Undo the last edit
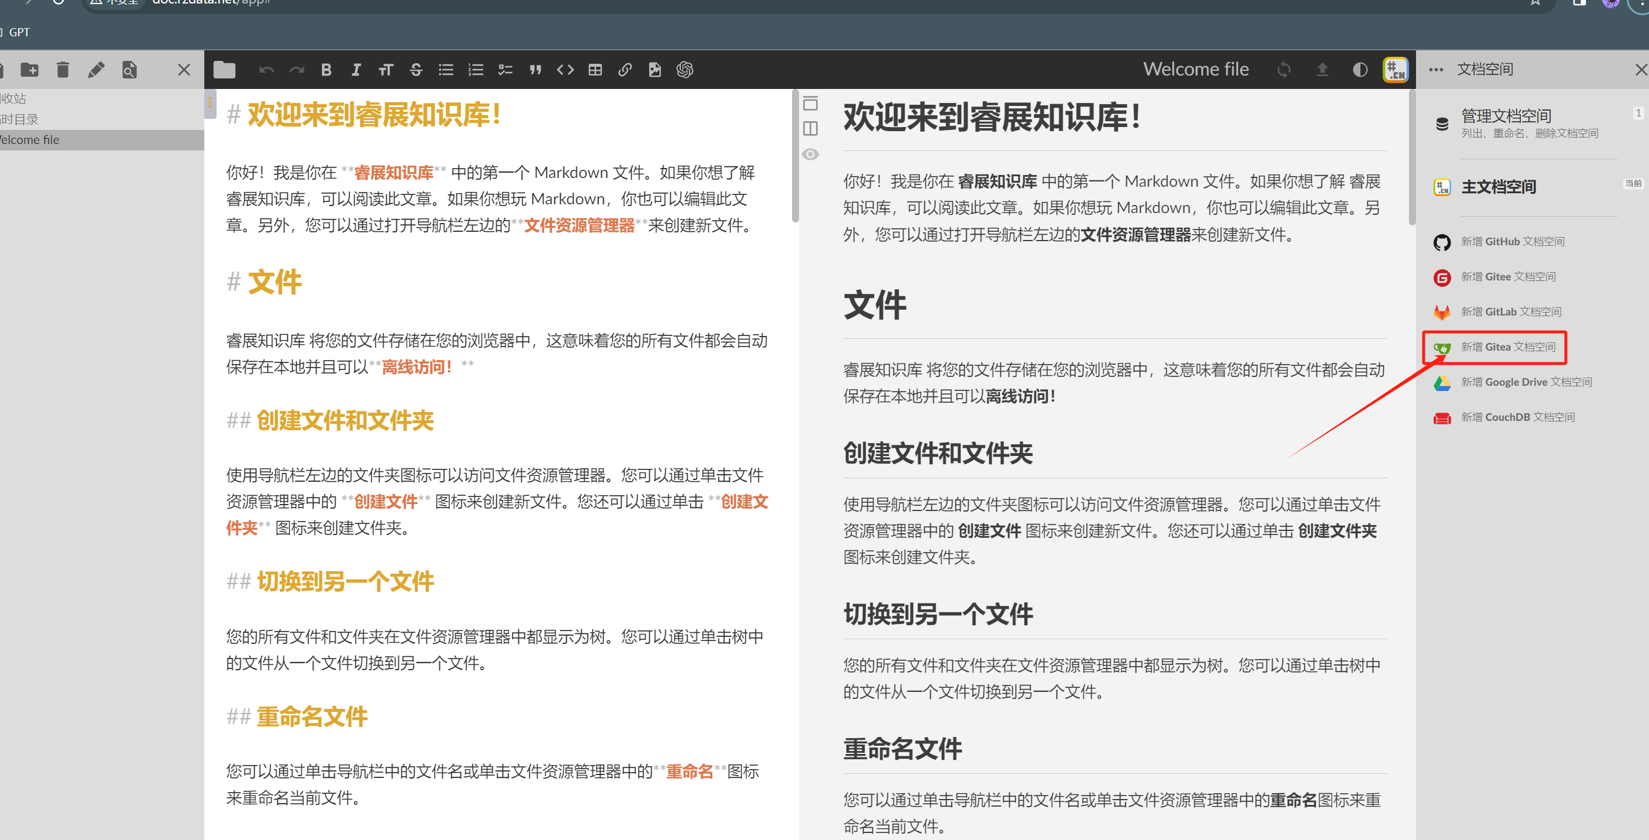The image size is (1649, 840). click(266, 70)
